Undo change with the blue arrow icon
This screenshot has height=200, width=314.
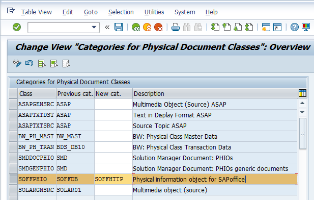point(29,63)
